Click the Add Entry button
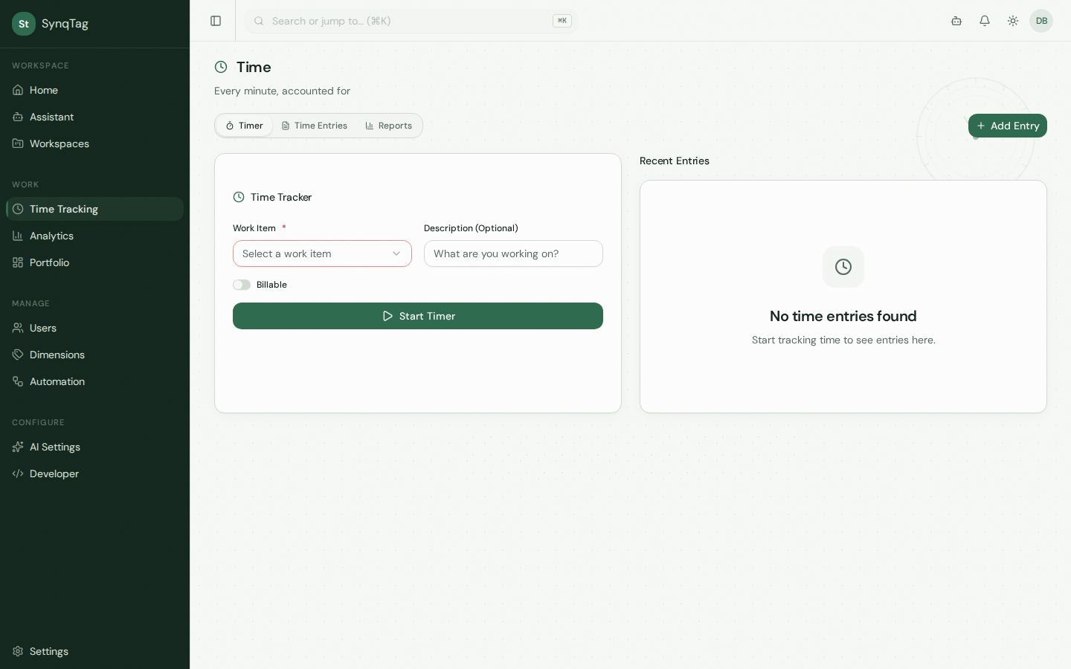Screen dimensions: 1071x669 point(1008,126)
